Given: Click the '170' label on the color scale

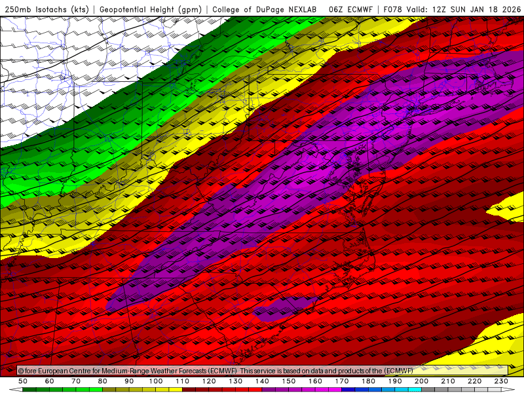Looking at the screenshot, I should (x=342, y=381).
